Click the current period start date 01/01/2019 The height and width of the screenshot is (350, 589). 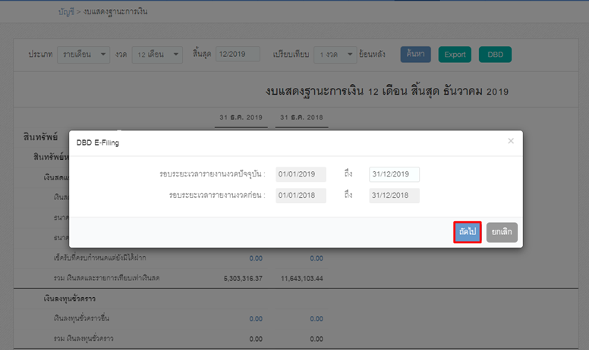tap(301, 174)
